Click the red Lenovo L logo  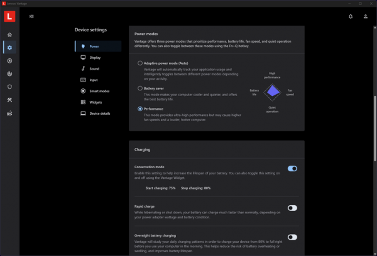coord(9,16)
